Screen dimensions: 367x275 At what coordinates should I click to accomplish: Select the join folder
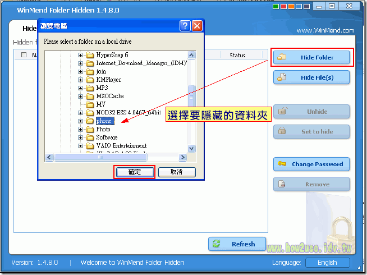[101, 71]
